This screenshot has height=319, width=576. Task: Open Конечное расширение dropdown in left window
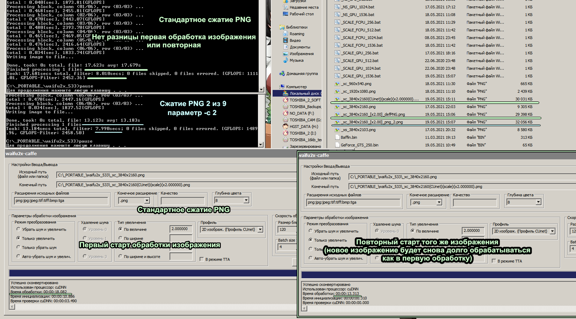pyautogui.click(x=147, y=200)
